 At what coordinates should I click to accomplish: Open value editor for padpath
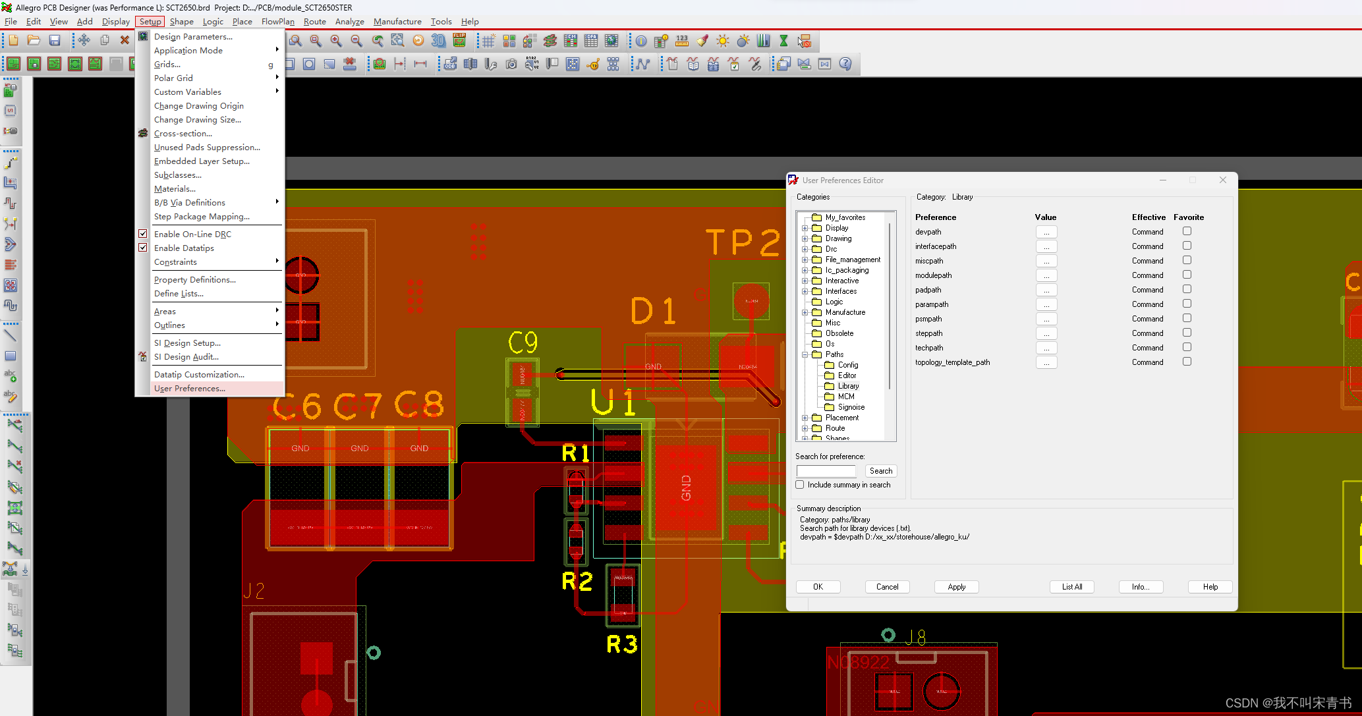1046,290
